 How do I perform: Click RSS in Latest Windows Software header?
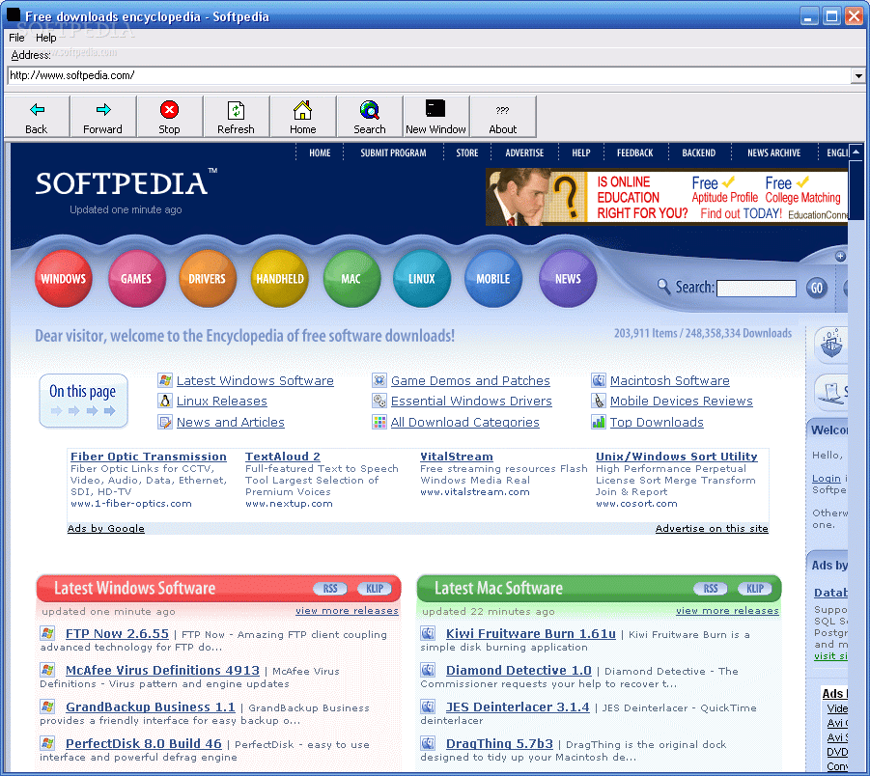coord(330,589)
